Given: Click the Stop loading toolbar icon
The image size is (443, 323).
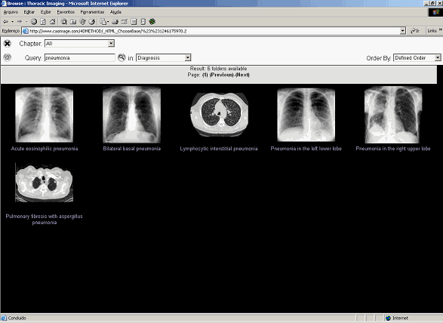Looking at the screenshot, I should (x=34, y=21).
